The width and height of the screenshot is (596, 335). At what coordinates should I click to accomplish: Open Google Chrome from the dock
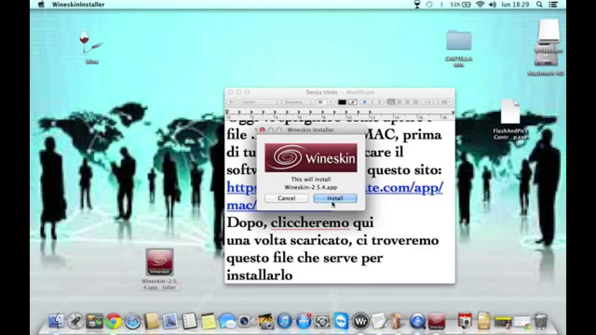[113, 321]
